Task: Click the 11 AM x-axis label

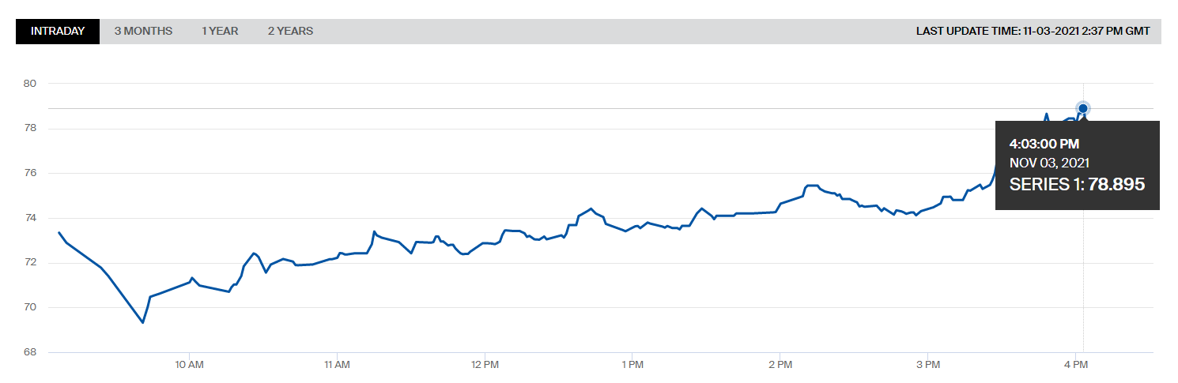Action: pyautogui.click(x=337, y=365)
